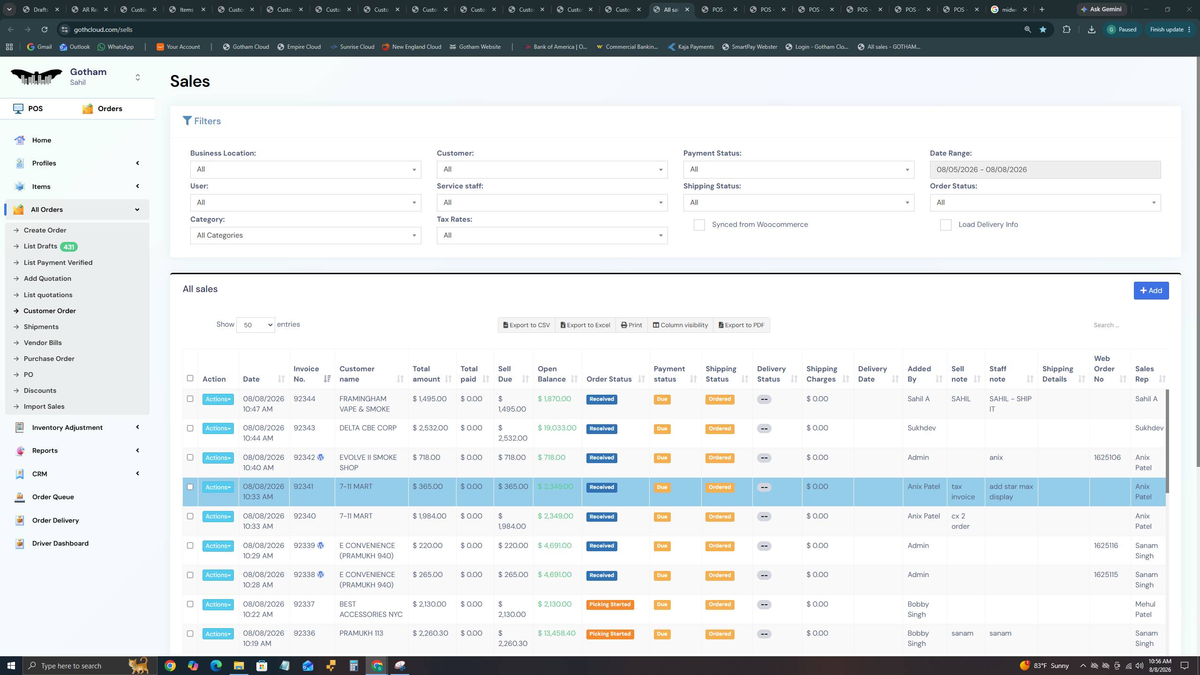This screenshot has width=1200, height=675.
Task: Open the Order Queue sidebar icon
Action: click(20, 497)
